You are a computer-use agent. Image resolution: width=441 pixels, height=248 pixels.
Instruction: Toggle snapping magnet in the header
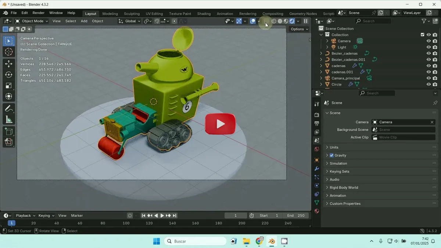click(157, 21)
